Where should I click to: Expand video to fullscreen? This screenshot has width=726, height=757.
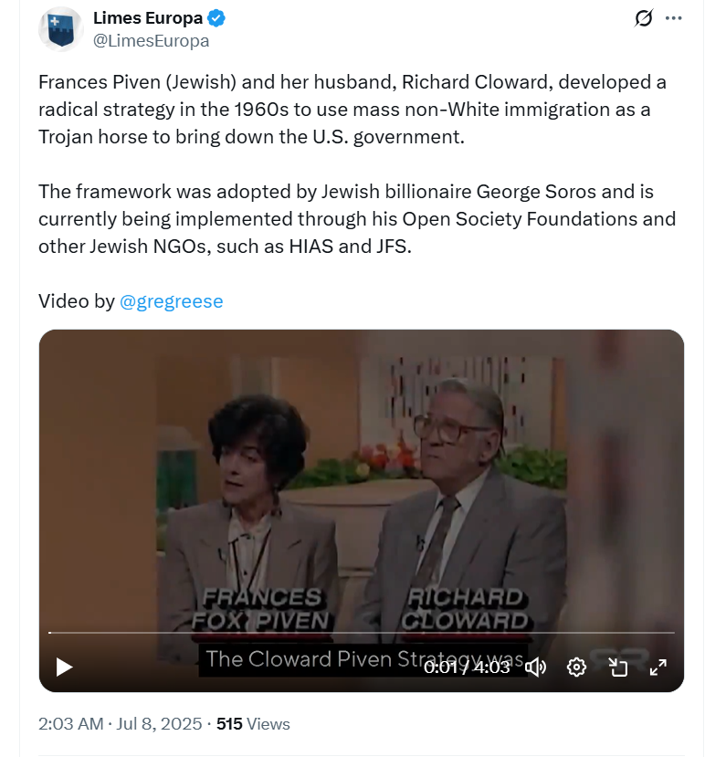click(x=658, y=668)
